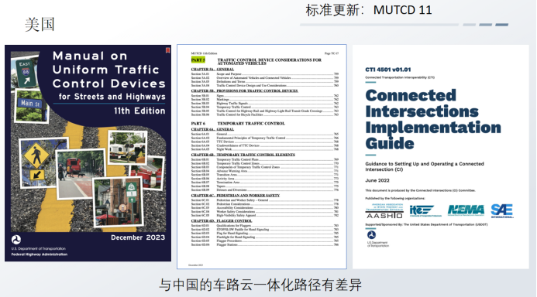Click the AASHTO logo

[384, 211]
